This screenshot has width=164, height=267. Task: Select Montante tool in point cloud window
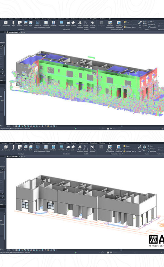point(53,24)
